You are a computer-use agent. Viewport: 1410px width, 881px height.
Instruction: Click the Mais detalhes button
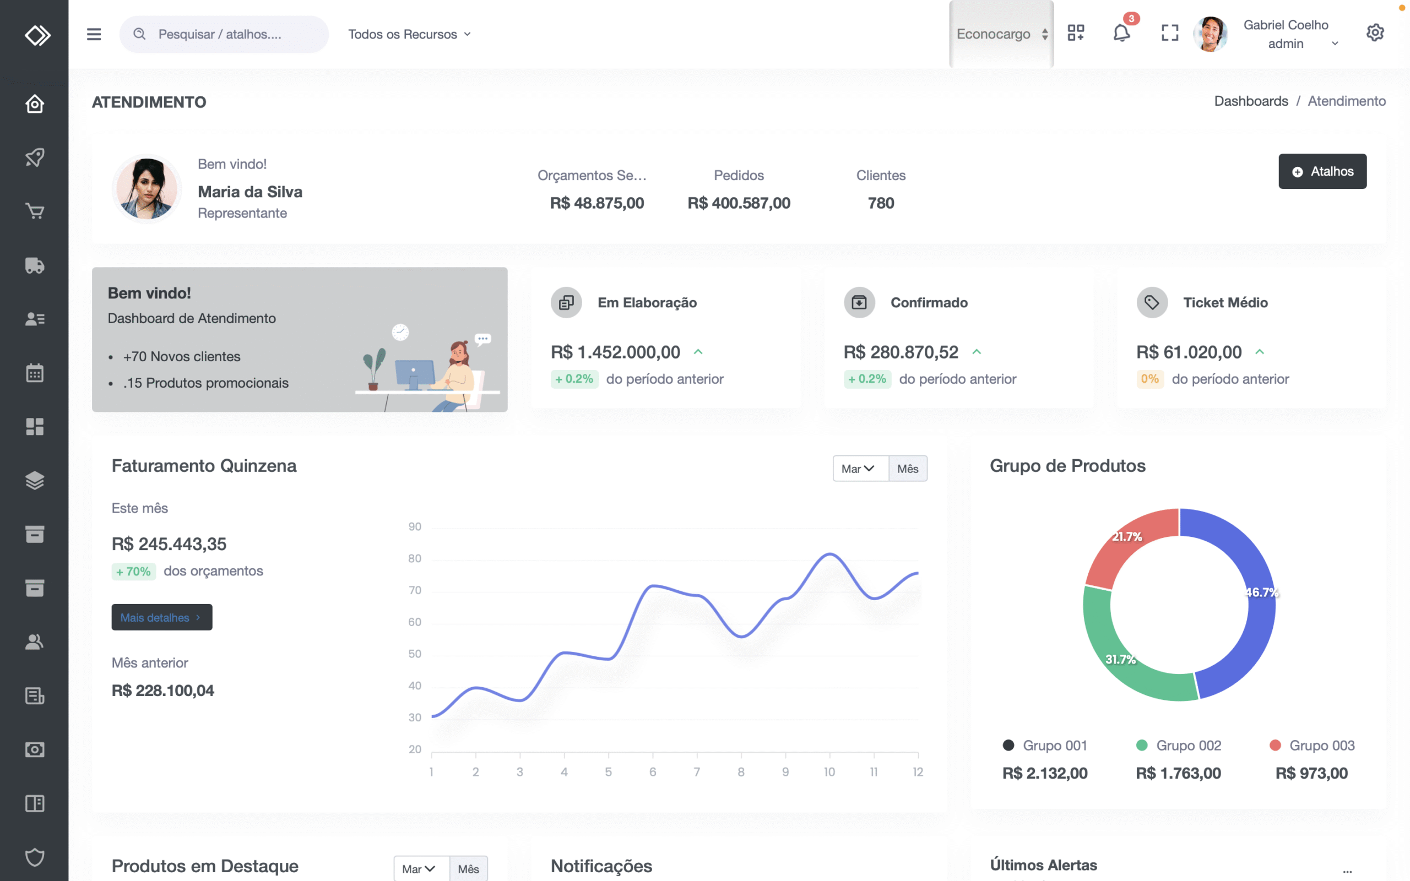point(161,617)
